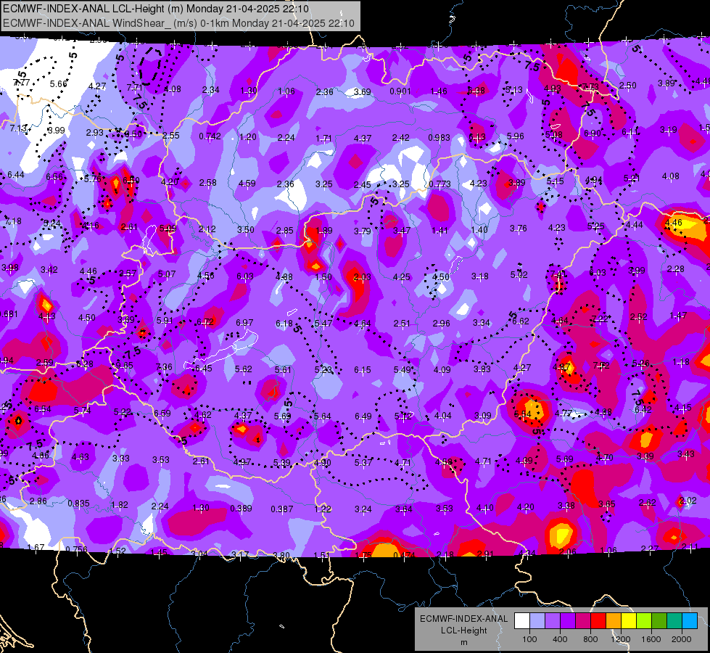Screen dimensions: 710x653
Task: Click the wind shear value 6.15
Action: click(x=362, y=370)
